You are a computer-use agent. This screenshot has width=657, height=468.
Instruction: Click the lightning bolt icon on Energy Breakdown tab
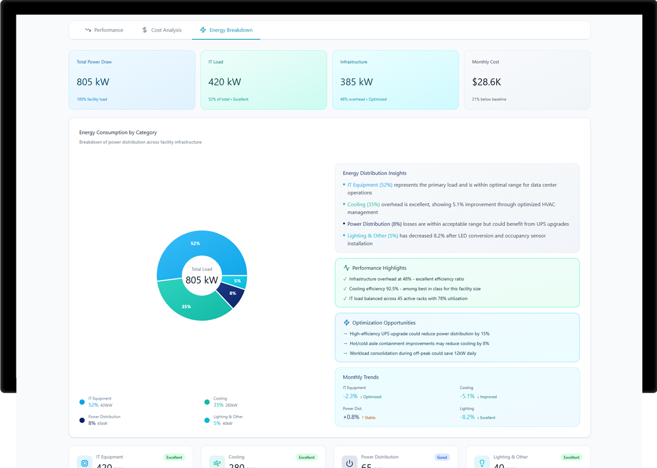tap(203, 30)
